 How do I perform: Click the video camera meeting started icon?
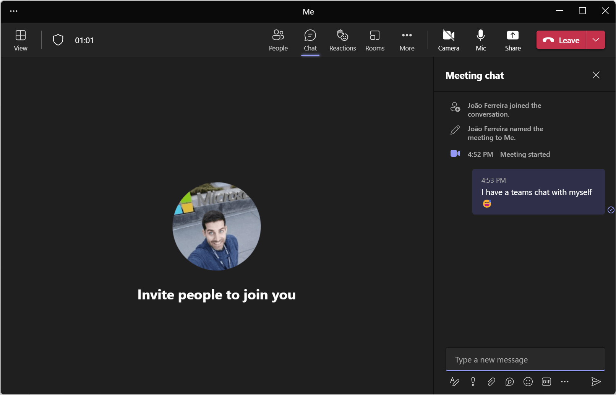pos(455,153)
